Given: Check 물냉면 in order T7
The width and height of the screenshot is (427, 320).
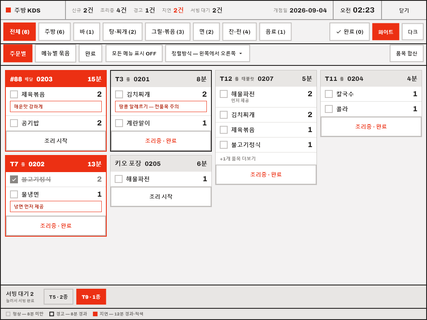Looking at the screenshot, I should coord(14,194).
